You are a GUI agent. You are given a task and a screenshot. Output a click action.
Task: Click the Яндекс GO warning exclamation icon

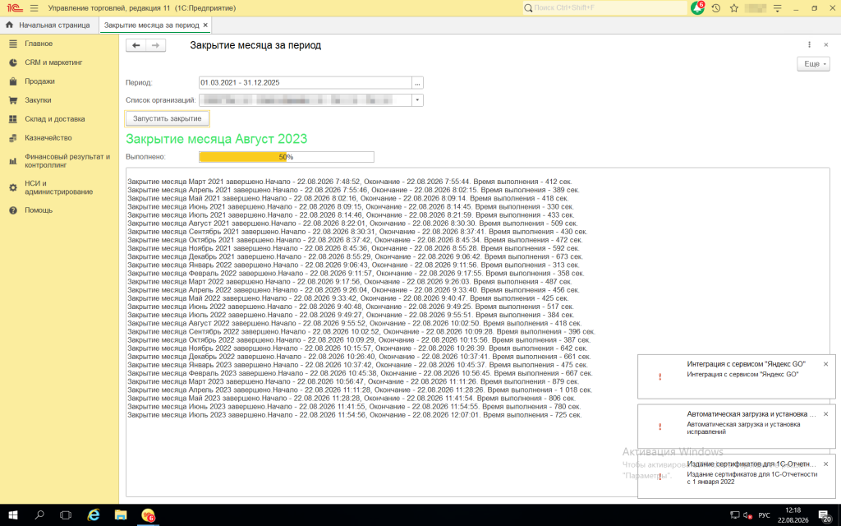click(x=659, y=376)
